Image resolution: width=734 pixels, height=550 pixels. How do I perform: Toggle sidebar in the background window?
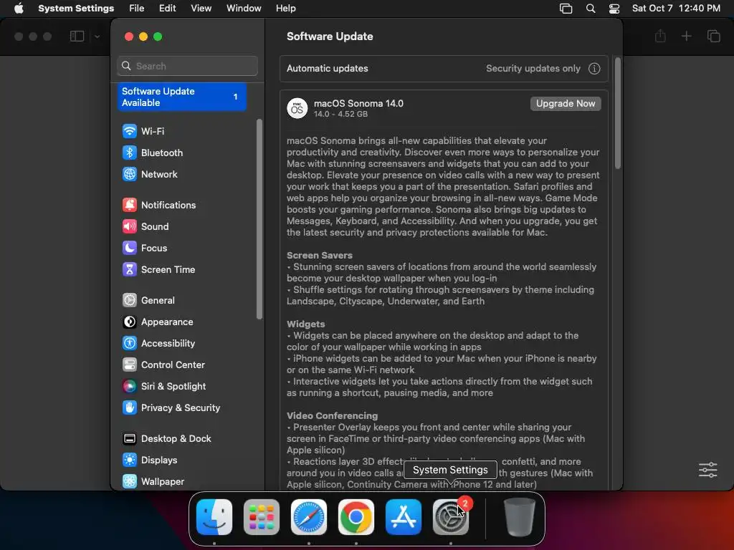(x=77, y=36)
